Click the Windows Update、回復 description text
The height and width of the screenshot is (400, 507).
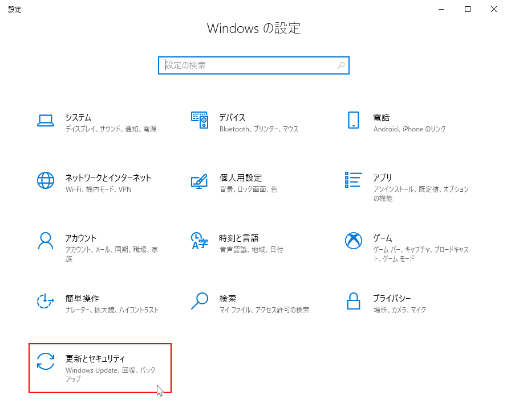pyautogui.click(x=110, y=374)
